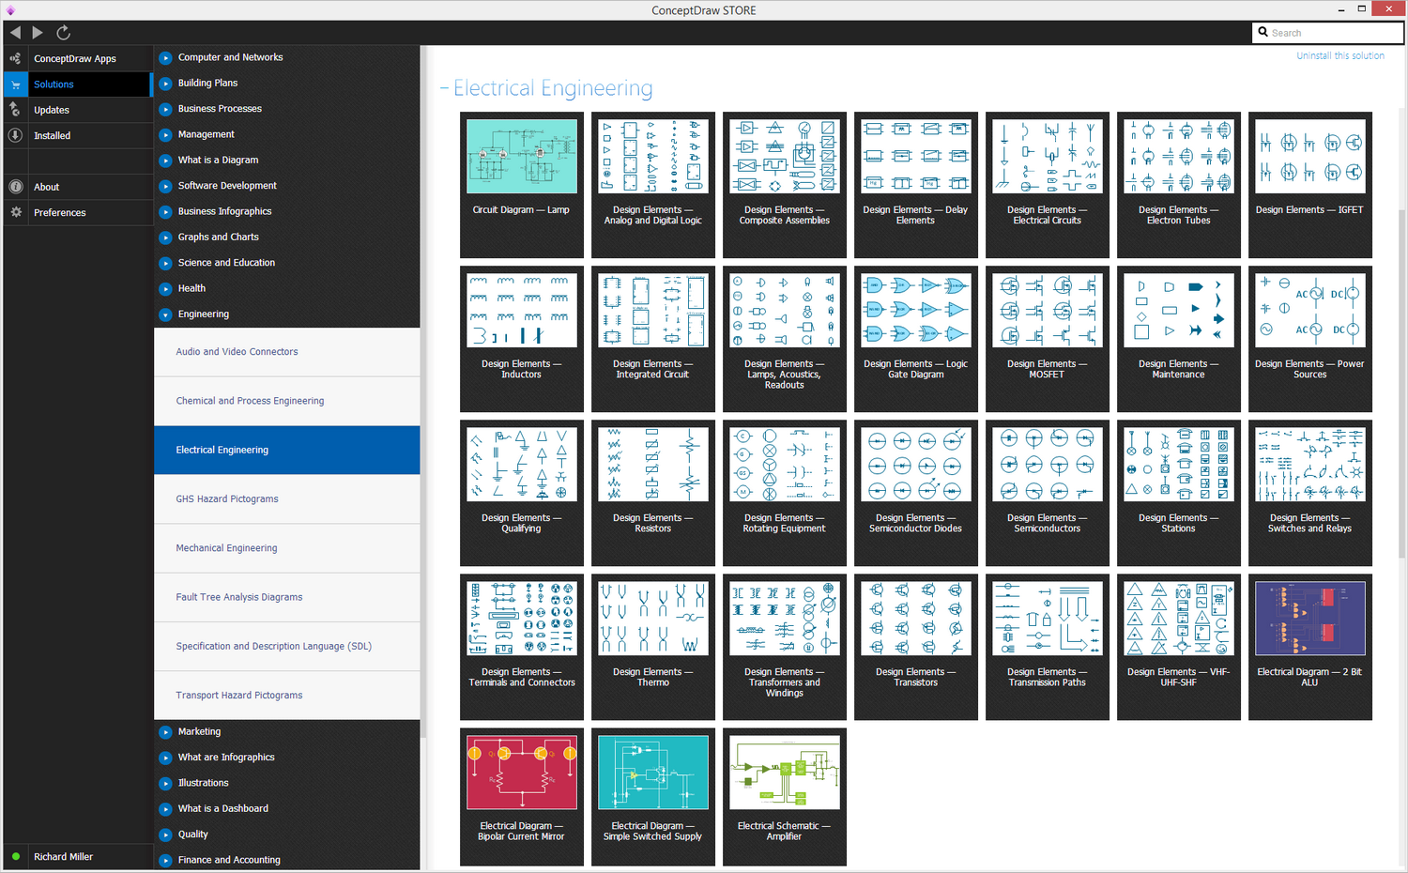The width and height of the screenshot is (1408, 873).
Task: Open Design Elements — Inductors thumbnail
Action: click(522, 311)
